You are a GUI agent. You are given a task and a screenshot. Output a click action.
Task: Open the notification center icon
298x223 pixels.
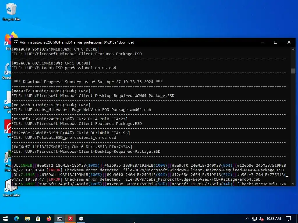288,219
